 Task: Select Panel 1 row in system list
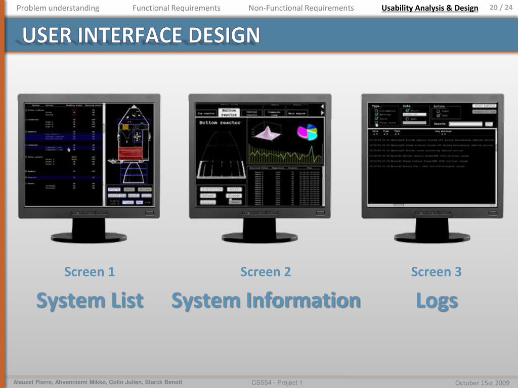(64, 159)
